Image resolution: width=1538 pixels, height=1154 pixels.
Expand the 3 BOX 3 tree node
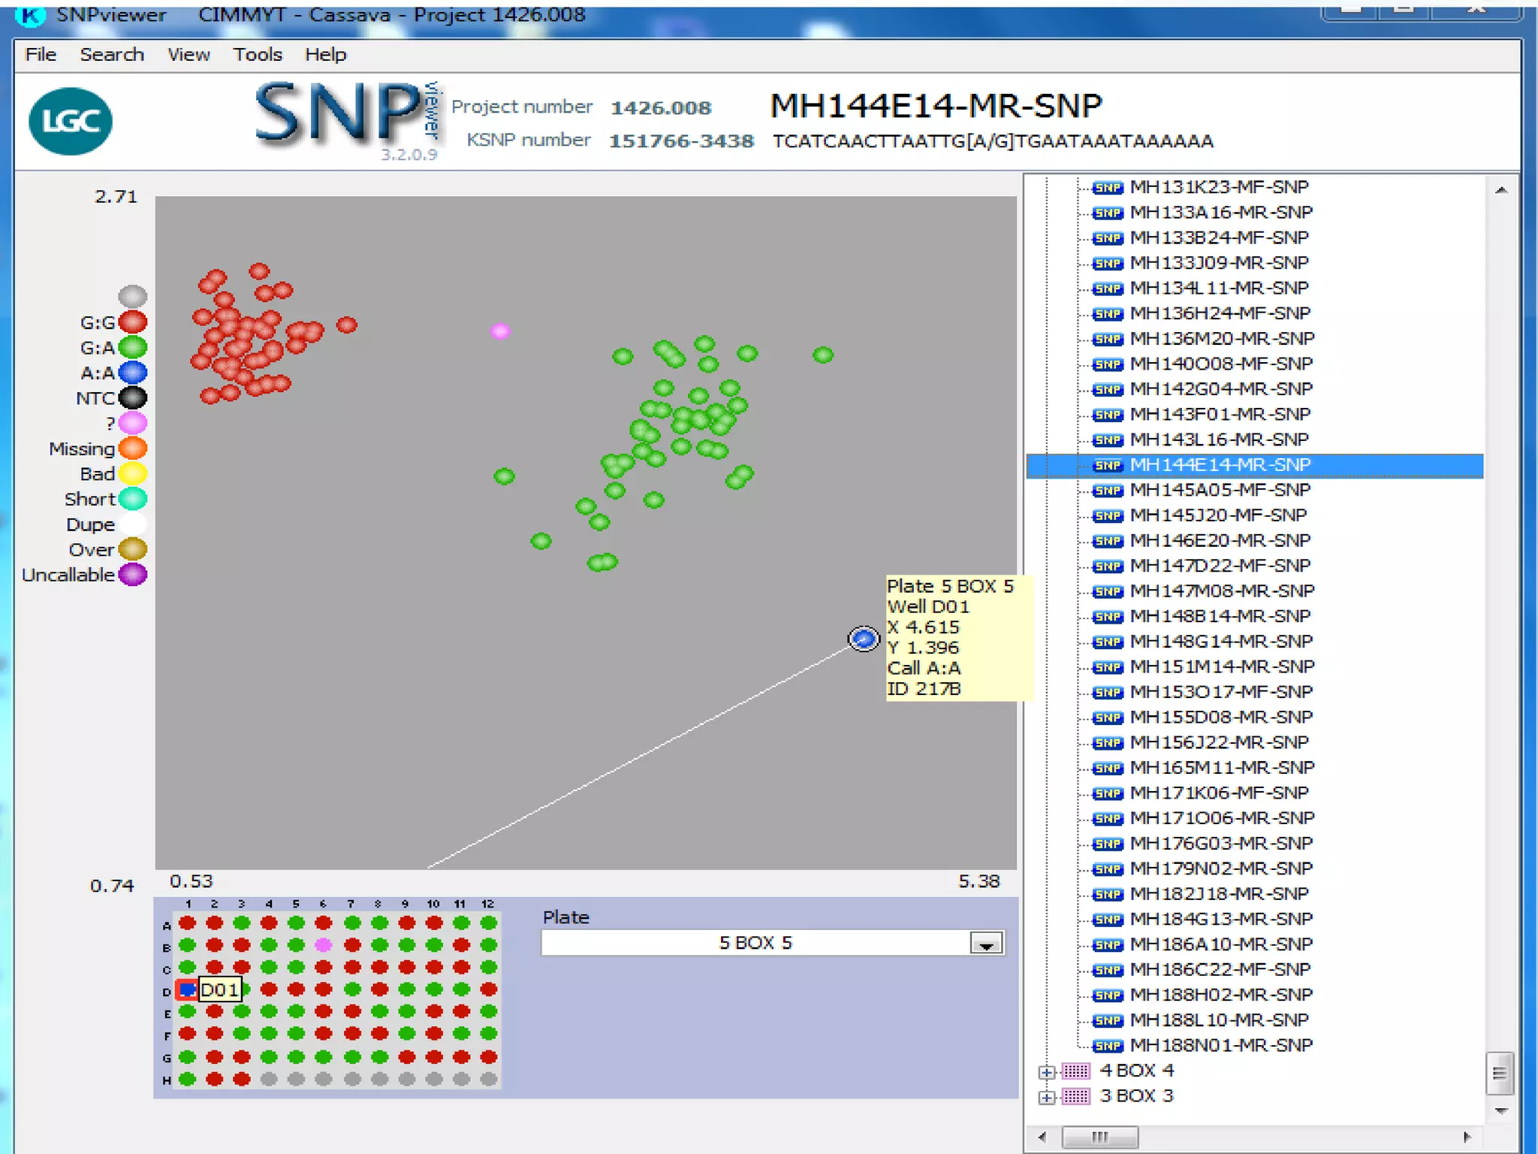[x=1047, y=1098]
